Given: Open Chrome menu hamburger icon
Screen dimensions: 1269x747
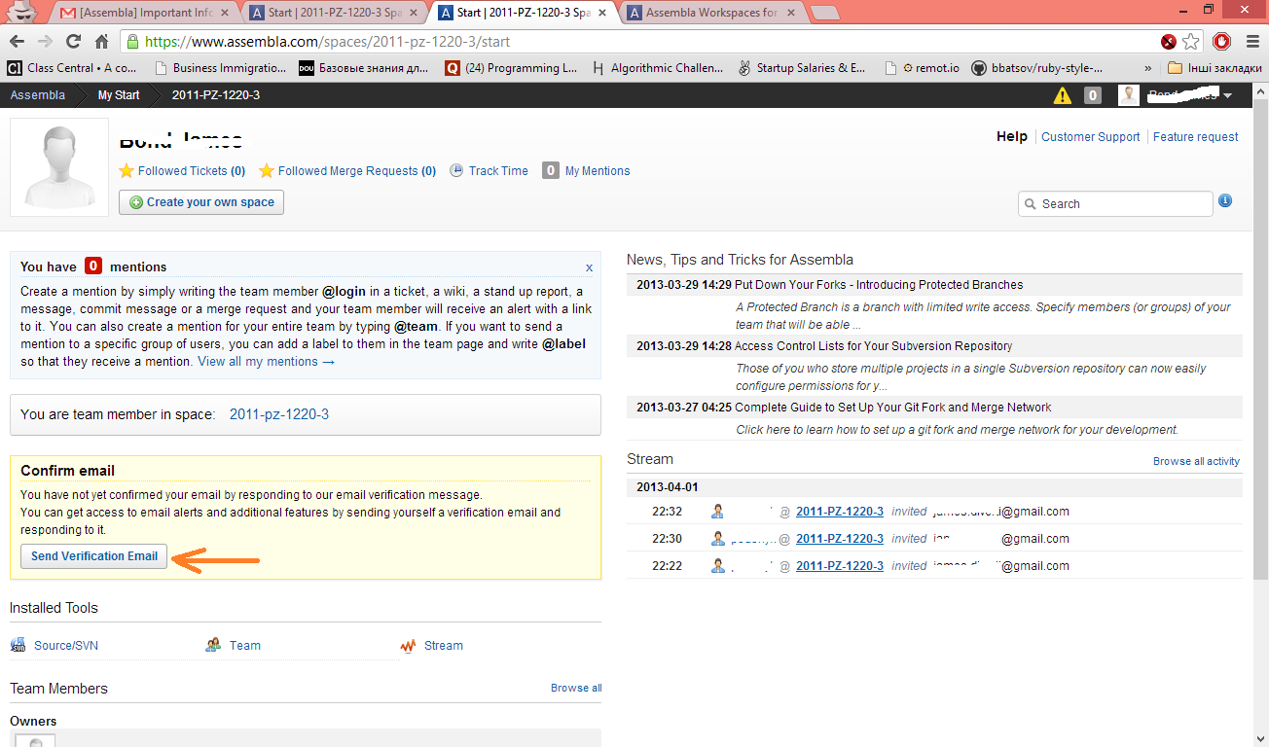Looking at the screenshot, I should 1251,42.
